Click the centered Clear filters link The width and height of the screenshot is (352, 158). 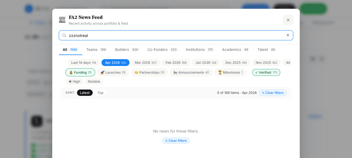[176, 141]
